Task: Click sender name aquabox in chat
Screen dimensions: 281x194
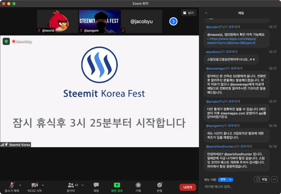Action: (x=213, y=52)
